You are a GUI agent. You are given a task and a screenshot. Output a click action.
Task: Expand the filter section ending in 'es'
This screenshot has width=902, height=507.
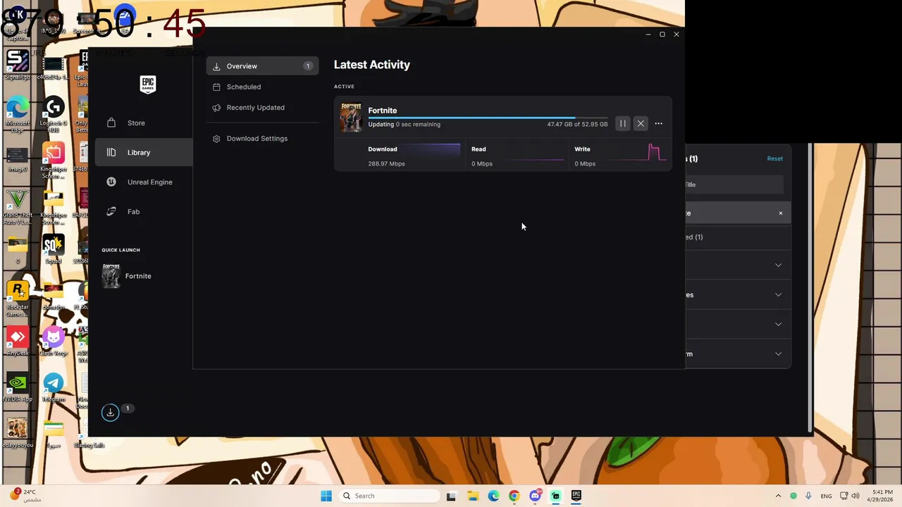click(737, 295)
